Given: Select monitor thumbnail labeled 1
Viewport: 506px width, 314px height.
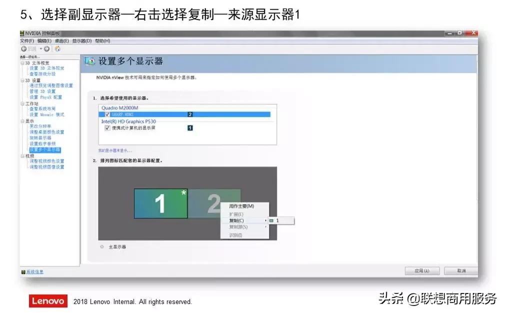Looking at the screenshot, I should pos(160,204).
